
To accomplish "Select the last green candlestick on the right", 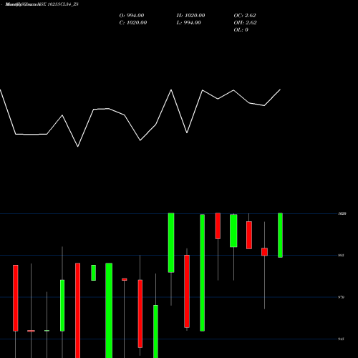I will pos(280,235).
